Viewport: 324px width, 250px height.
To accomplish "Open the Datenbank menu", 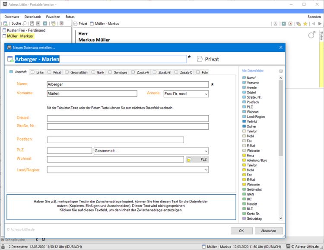I will 32,17.
